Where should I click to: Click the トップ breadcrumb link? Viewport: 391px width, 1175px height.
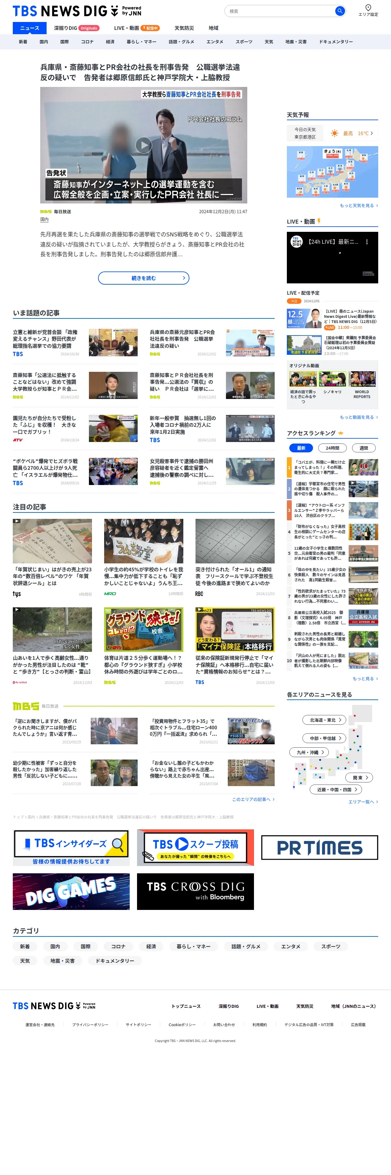coord(18,817)
